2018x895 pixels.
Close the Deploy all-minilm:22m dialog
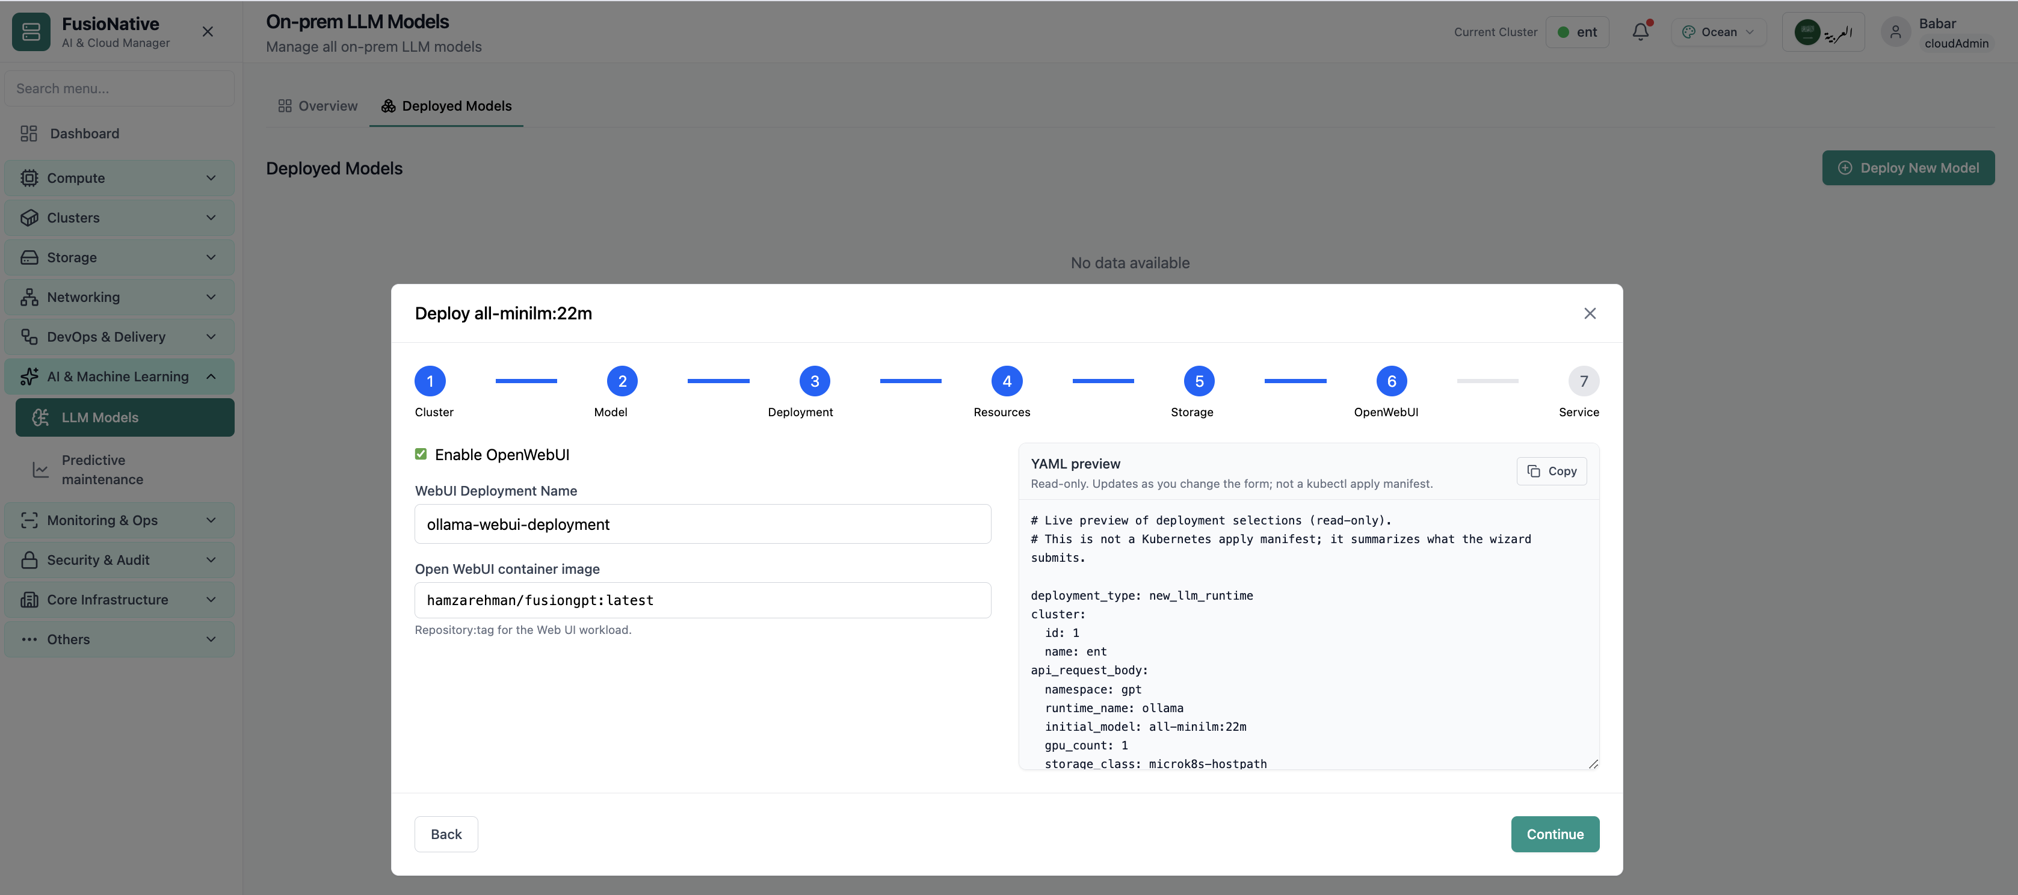point(1590,313)
